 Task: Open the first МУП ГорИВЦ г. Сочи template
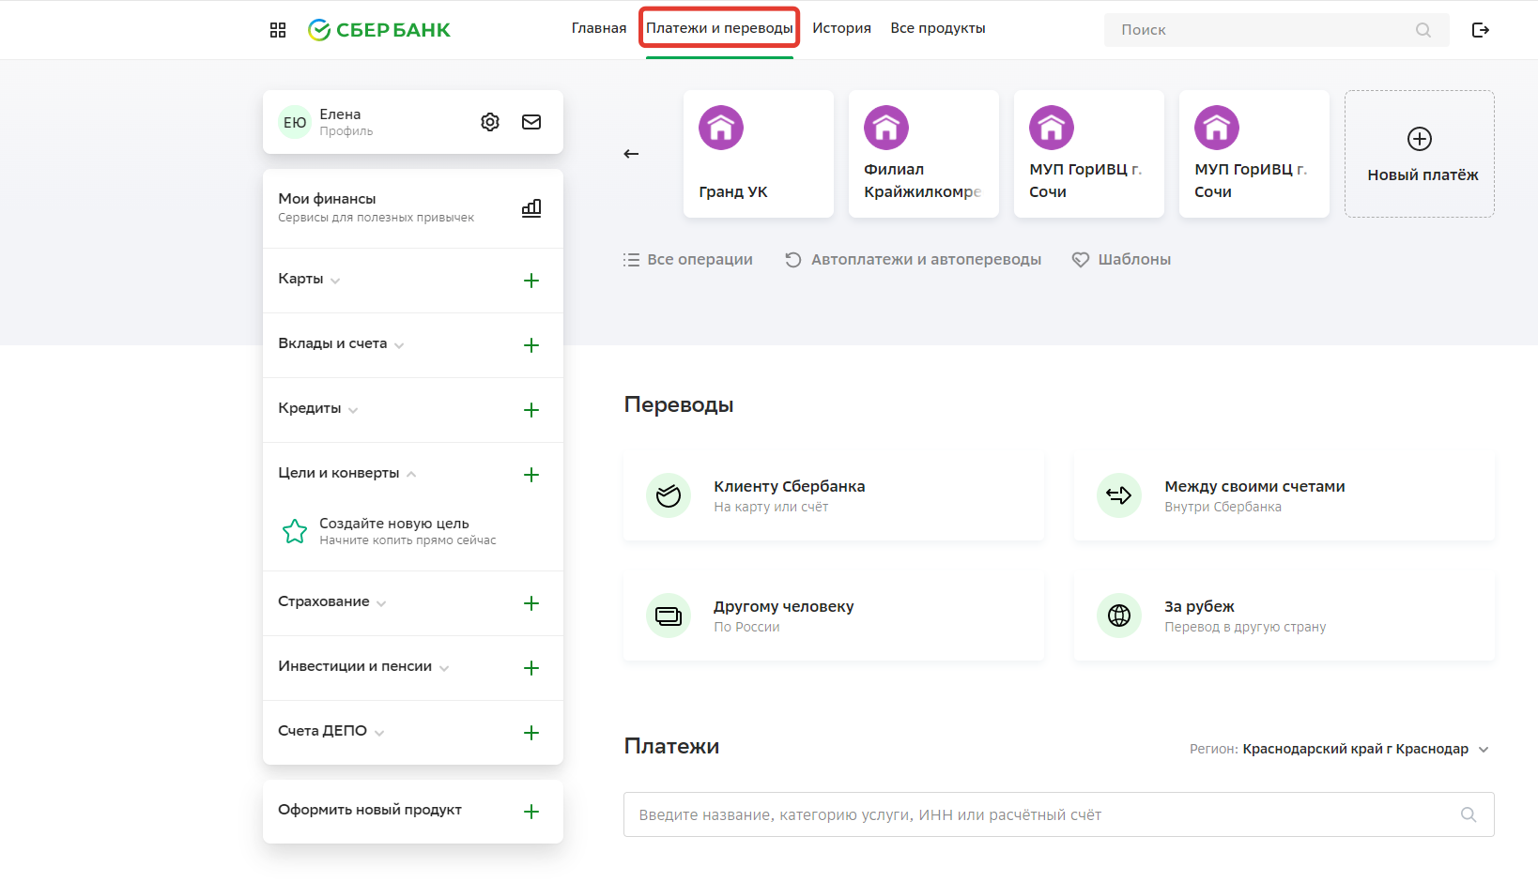(1089, 154)
